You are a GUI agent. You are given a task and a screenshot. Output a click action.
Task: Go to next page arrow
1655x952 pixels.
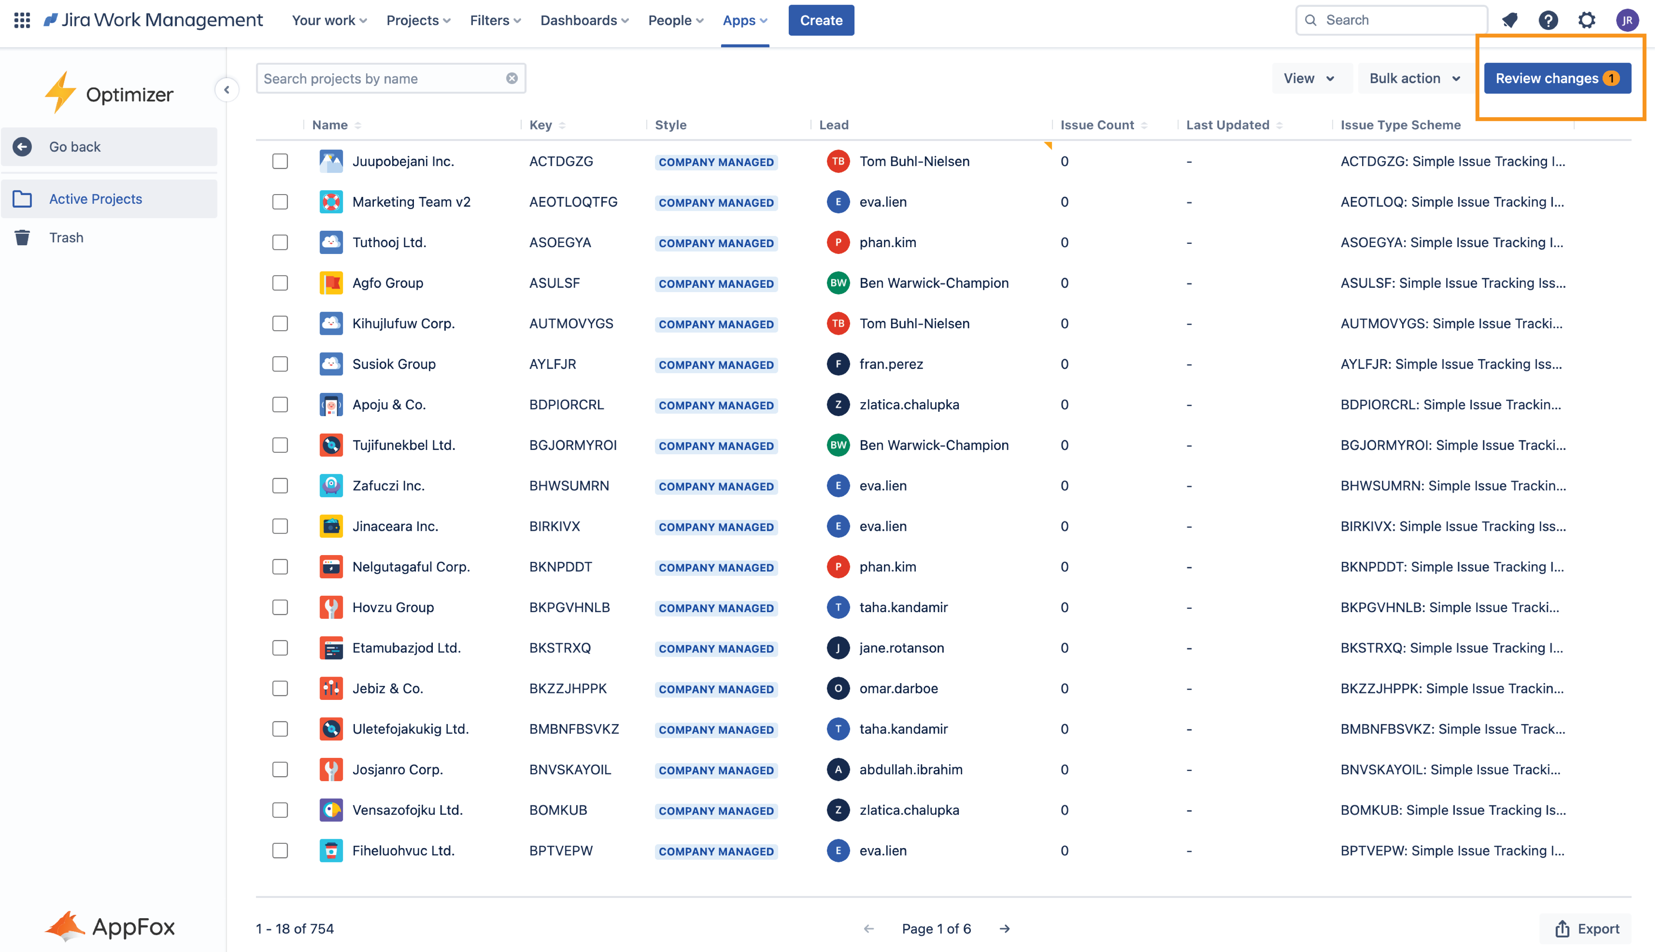pyautogui.click(x=1005, y=928)
